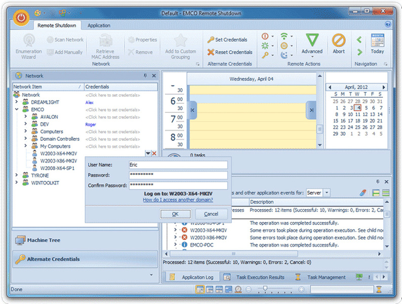This screenshot has height=304, width=402.
Task: Expand the WINTOOLKIT network node
Action: (17, 183)
